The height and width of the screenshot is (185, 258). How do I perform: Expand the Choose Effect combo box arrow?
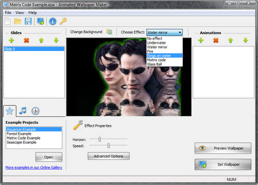coord(180,32)
